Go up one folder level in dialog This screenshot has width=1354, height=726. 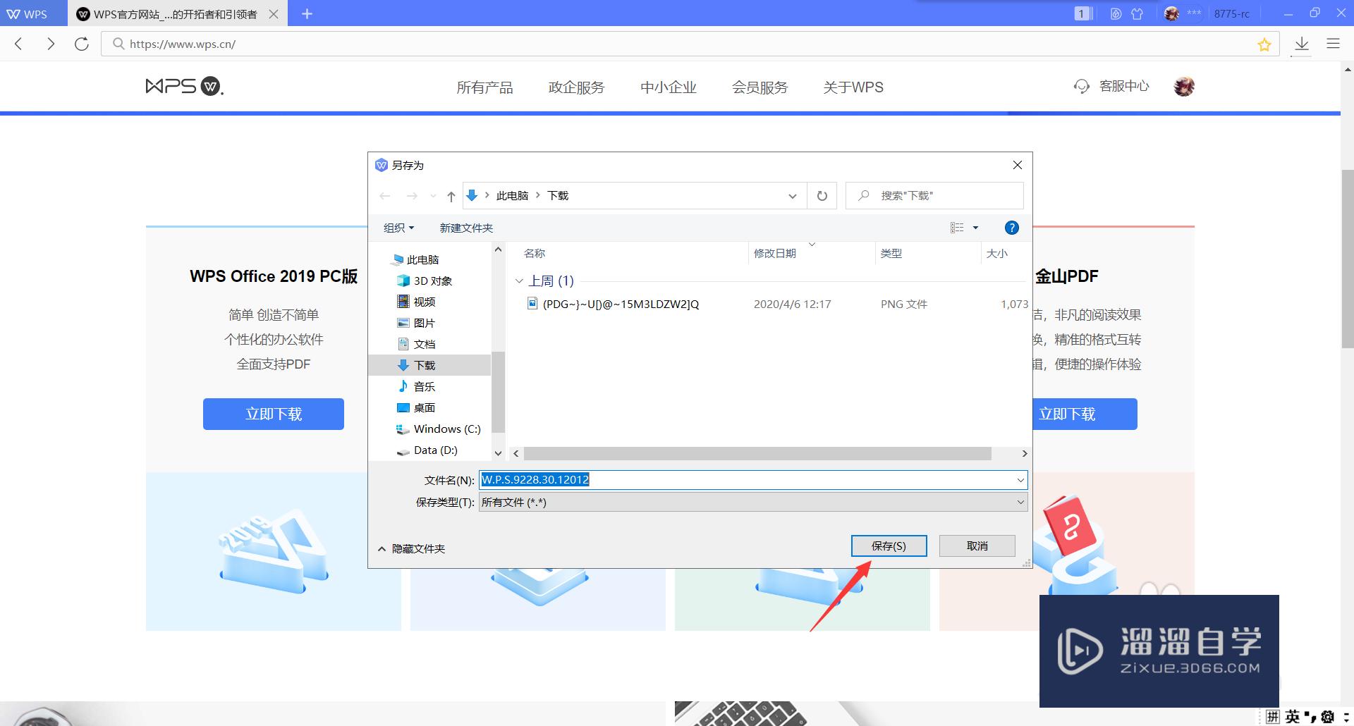pos(451,196)
